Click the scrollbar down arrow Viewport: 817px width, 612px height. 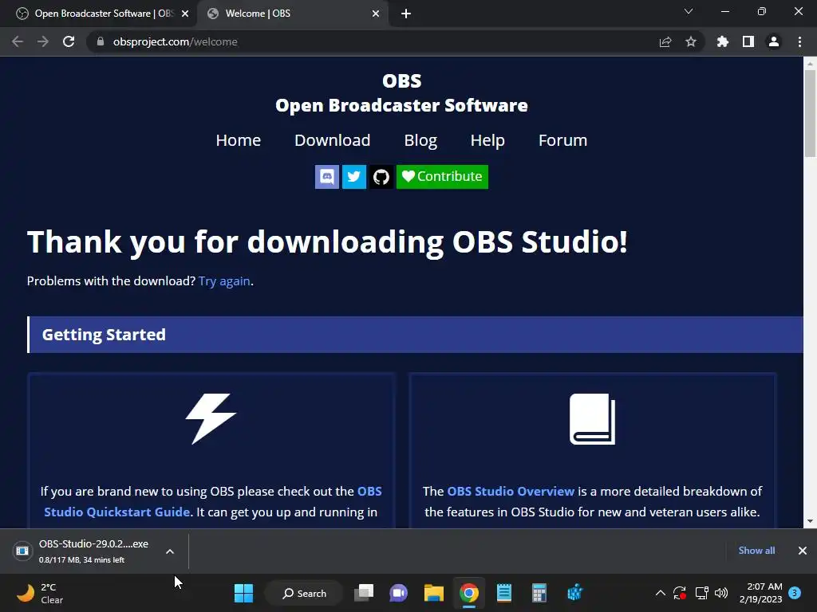(x=810, y=521)
